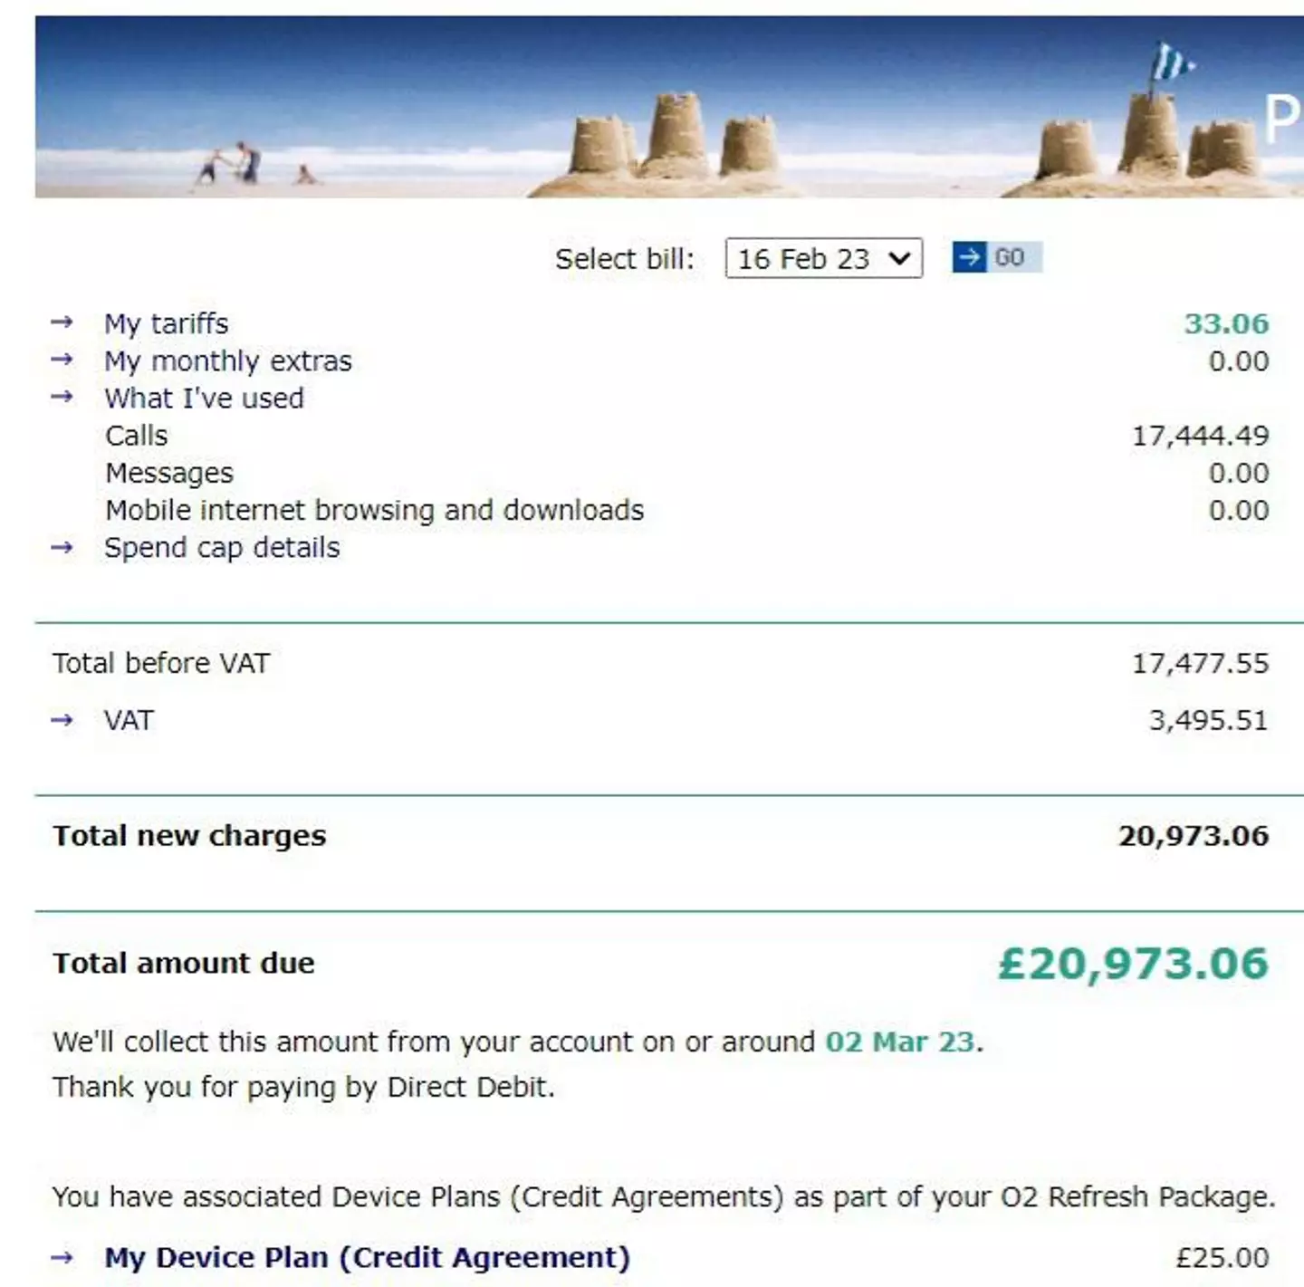Click the arrow icon beside My Device Plan
The image size is (1304, 1287).
(62, 1257)
